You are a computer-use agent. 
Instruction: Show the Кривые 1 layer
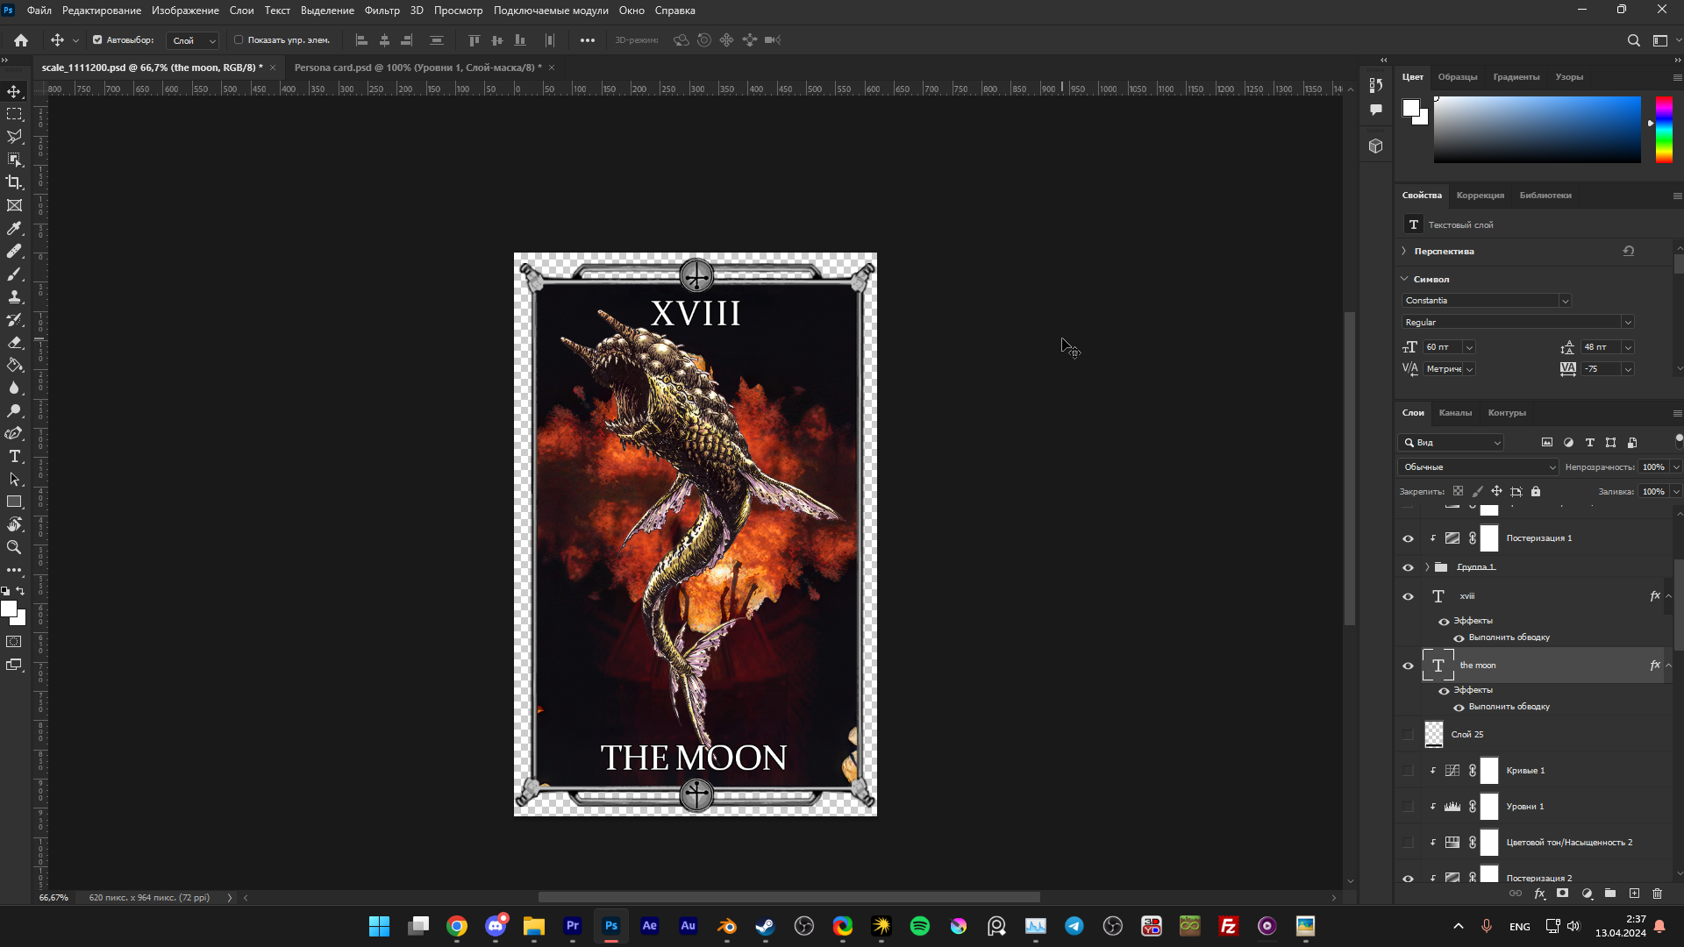[x=1408, y=771]
